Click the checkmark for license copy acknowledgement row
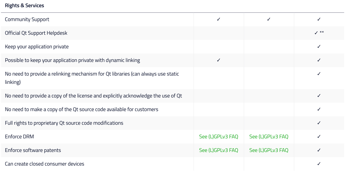This screenshot has height=172, width=348. [319, 96]
